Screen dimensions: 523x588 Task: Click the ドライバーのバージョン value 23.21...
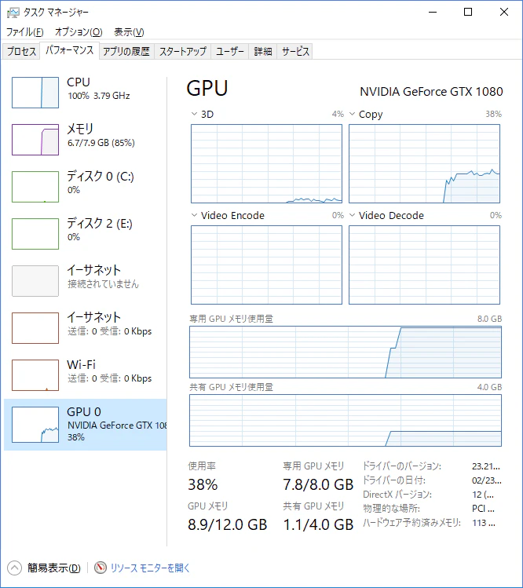tap(486, 466)
